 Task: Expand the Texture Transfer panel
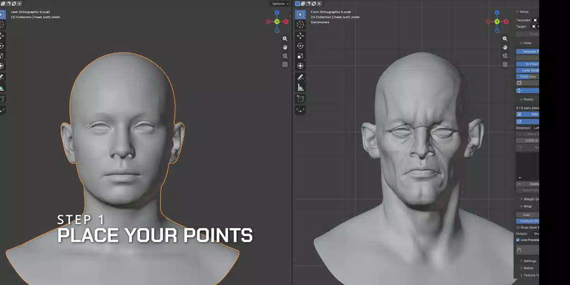tap(530, 275)
